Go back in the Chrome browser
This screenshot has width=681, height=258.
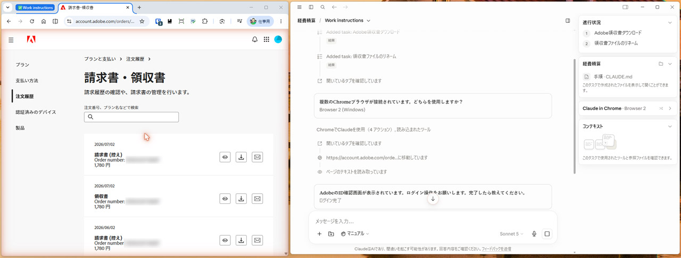tap(9, 21)
